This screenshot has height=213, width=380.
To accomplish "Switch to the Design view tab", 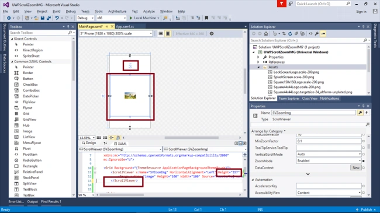I will point(89,144).
